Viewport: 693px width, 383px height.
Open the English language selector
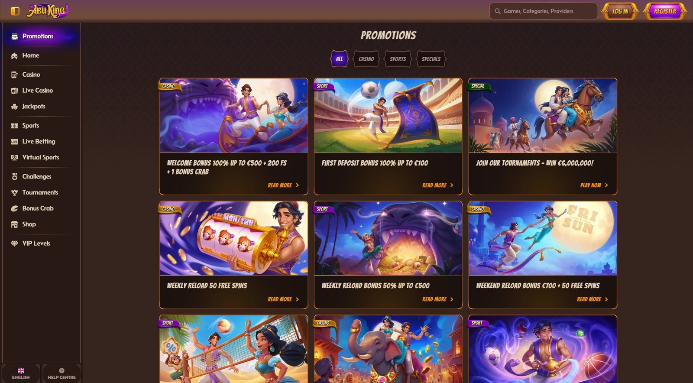21,373
